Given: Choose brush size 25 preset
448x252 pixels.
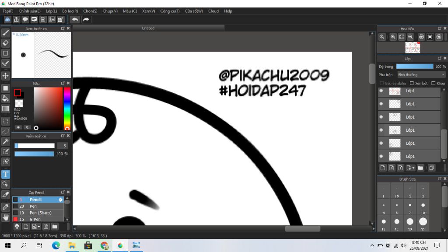Looking at the screenshot, I should (423, 224).
